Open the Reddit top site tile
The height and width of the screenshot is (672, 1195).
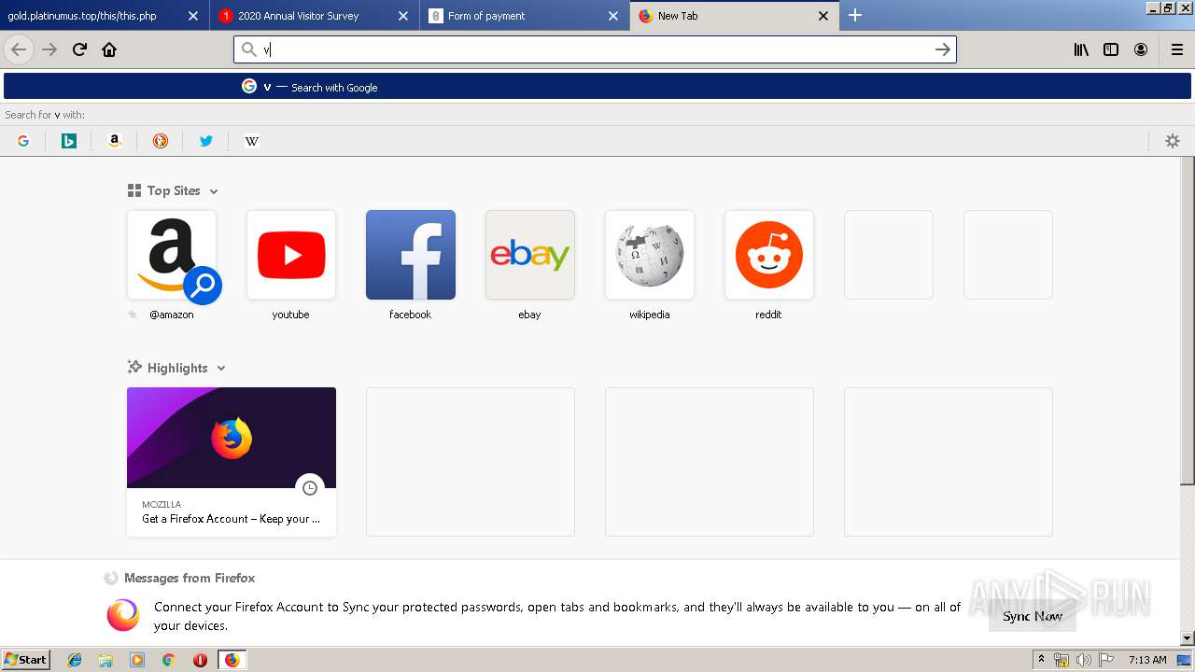pos(769,255)
